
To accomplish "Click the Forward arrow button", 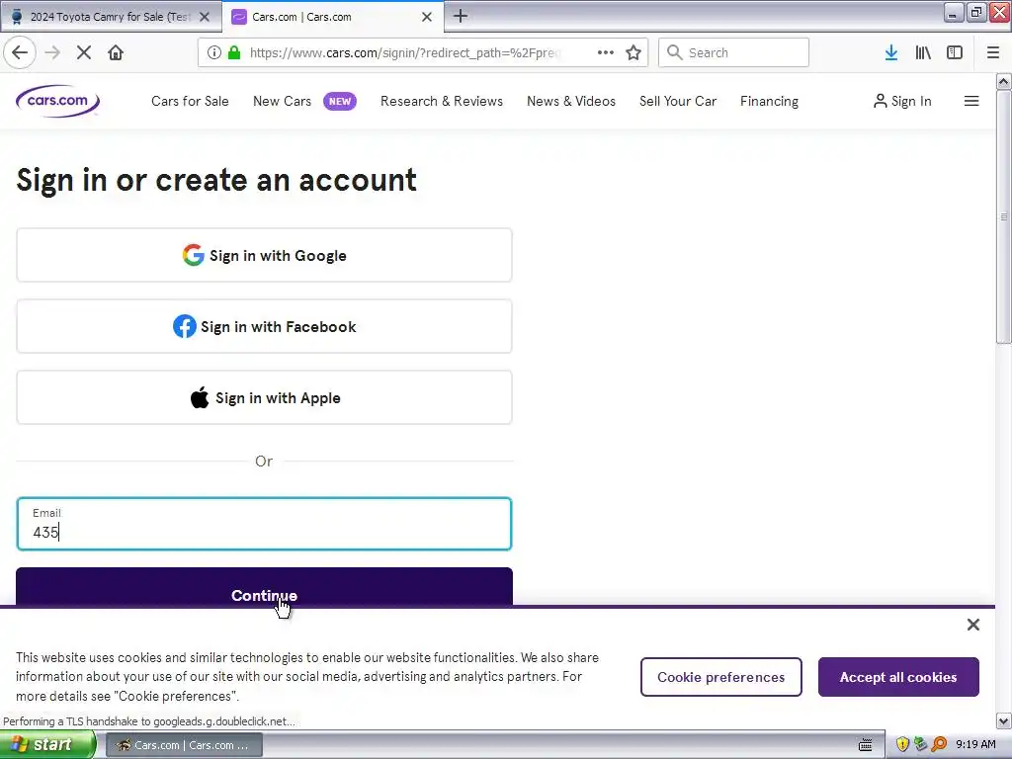I will (x=53, y=52).
